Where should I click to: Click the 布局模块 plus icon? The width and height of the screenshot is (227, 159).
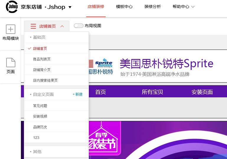pos(11,29)
